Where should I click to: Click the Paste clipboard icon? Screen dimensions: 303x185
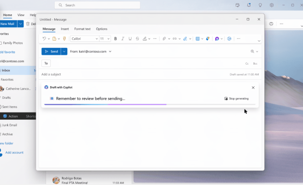pos(54,39)
